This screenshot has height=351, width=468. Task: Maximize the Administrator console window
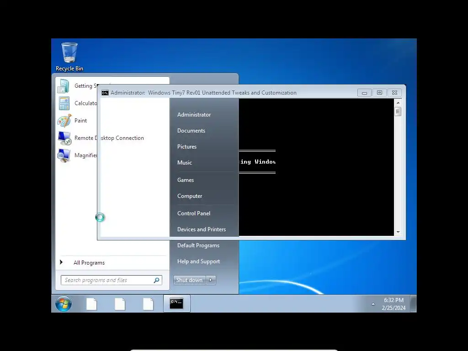pyautogui.click(x=379, y=93)
